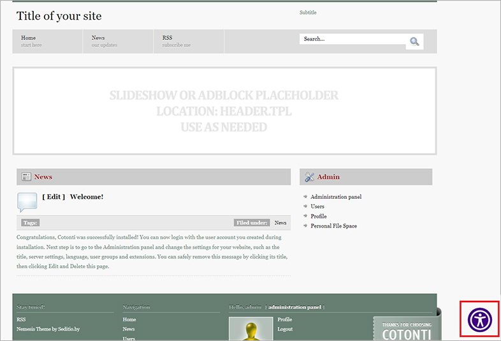Click the speech bubble post icon
The image size is (501, 341).
click(x=27, y=202)
